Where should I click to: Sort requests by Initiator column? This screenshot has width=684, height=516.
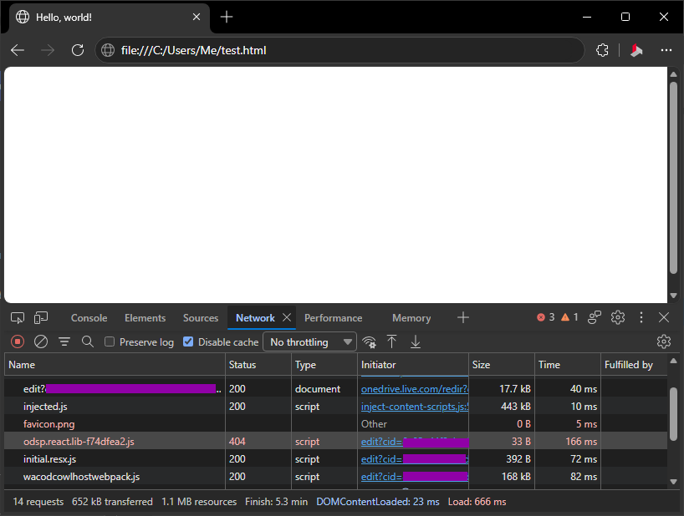click(x=413, y=365)
